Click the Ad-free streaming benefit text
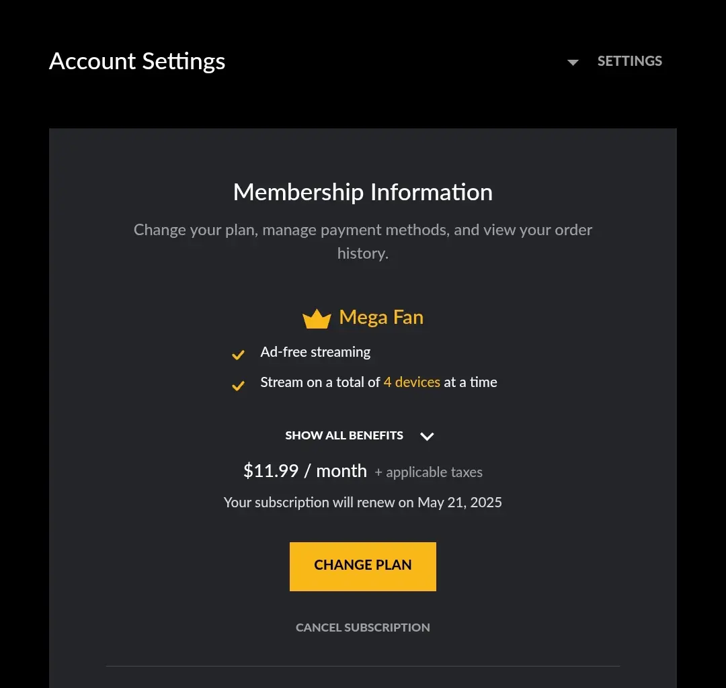The height and width of the screenshot is (688, 726). (x=315, y=352)
